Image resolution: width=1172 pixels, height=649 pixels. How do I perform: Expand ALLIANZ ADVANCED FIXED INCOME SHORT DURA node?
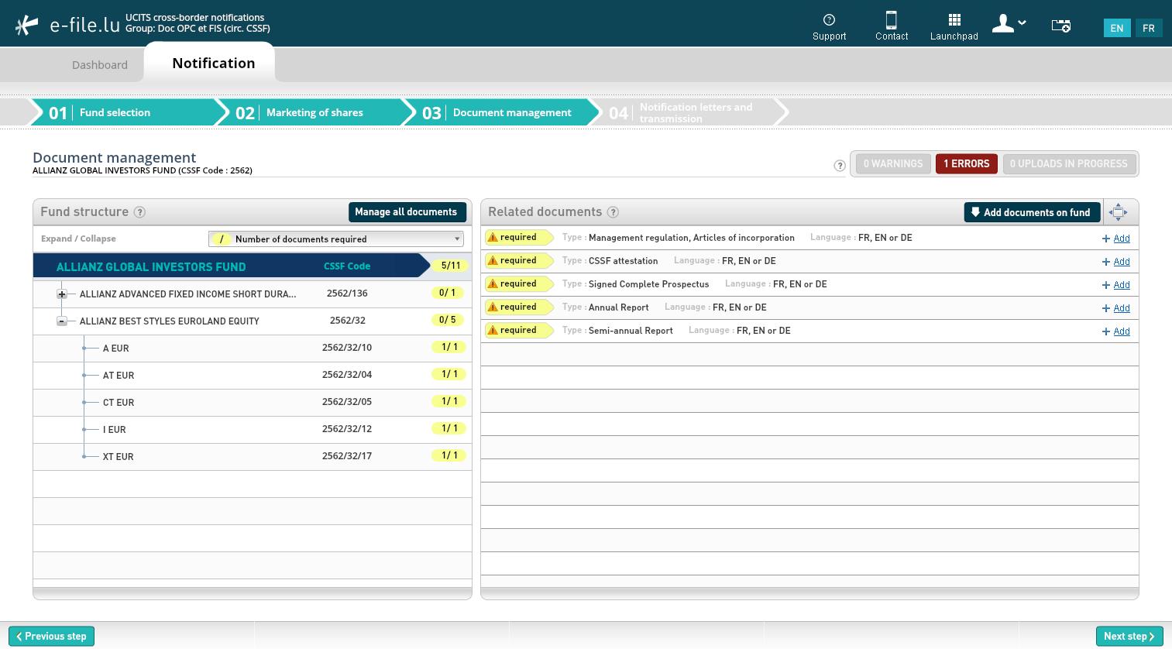62,294
